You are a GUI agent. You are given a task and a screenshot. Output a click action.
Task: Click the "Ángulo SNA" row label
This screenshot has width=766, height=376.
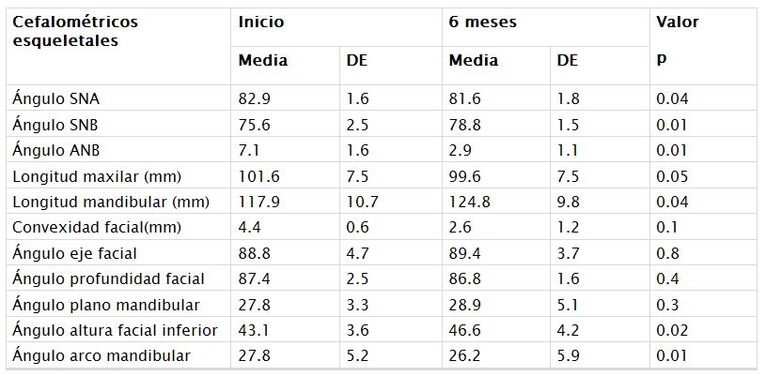coord(54,98)
